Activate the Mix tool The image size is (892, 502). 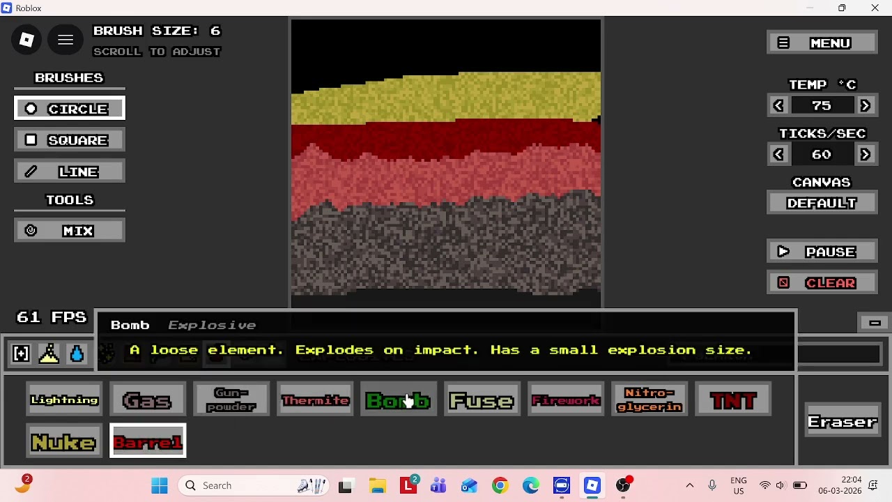(x=70, y=231)
